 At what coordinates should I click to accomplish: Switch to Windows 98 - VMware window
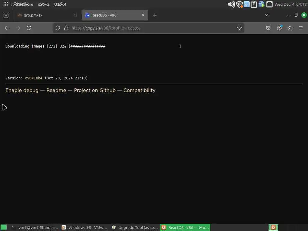(x=85, y=227)
